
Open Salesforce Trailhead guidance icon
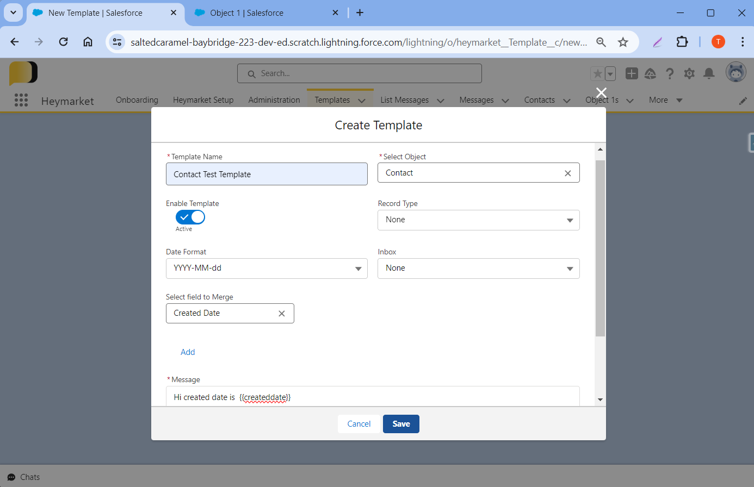[x=651, y=73]
